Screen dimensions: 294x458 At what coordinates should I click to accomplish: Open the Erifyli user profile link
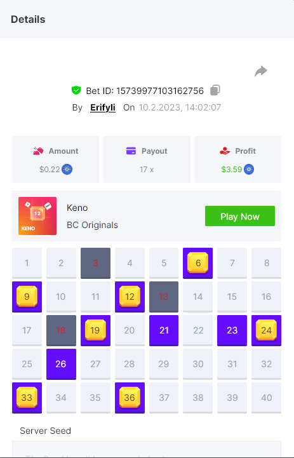pos(103,107)
